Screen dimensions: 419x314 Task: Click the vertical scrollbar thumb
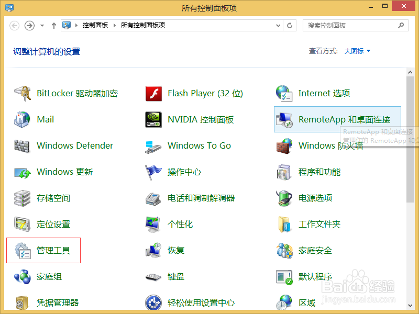(x=410, y=139)
